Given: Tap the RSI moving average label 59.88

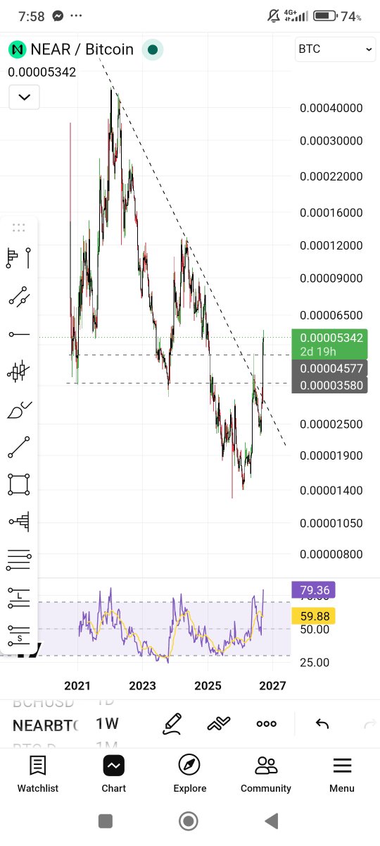Looking at the screenshot, I should [x=313, y=616].
